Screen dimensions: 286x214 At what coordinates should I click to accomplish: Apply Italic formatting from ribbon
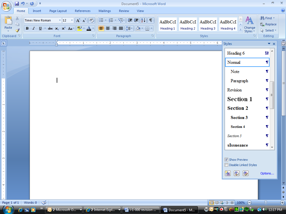coord(34,28)
